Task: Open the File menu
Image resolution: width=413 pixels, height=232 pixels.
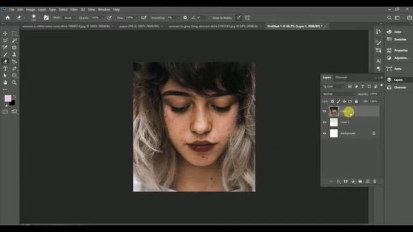Action: 12,10
